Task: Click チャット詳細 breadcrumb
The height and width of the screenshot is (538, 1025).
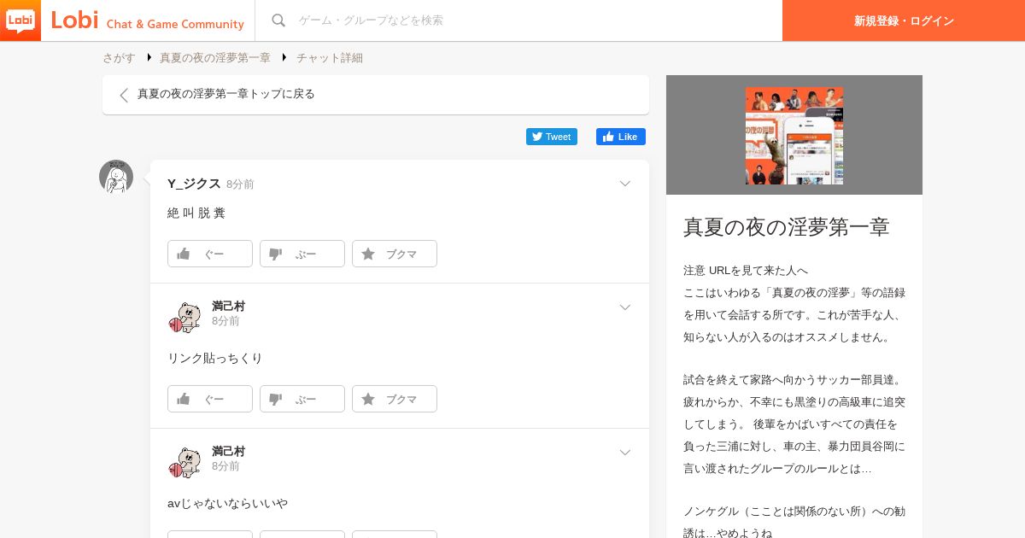Action: tap(330, 58)
